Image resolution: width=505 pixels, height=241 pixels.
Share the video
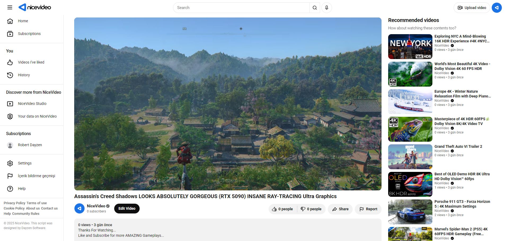click(x=340, y=209)
